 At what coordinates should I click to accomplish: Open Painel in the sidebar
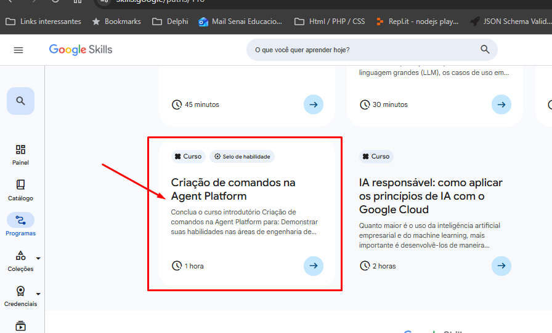[x=20, y=155]
